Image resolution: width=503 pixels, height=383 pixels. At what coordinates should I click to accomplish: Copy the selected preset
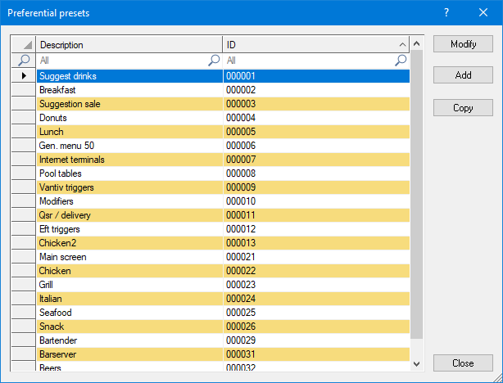[463, 108]
